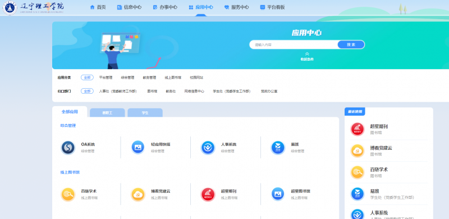Collapse search conditions with 收起条件 chevron
This screenshot has width=449, height=219.
[x=307, y=54]
